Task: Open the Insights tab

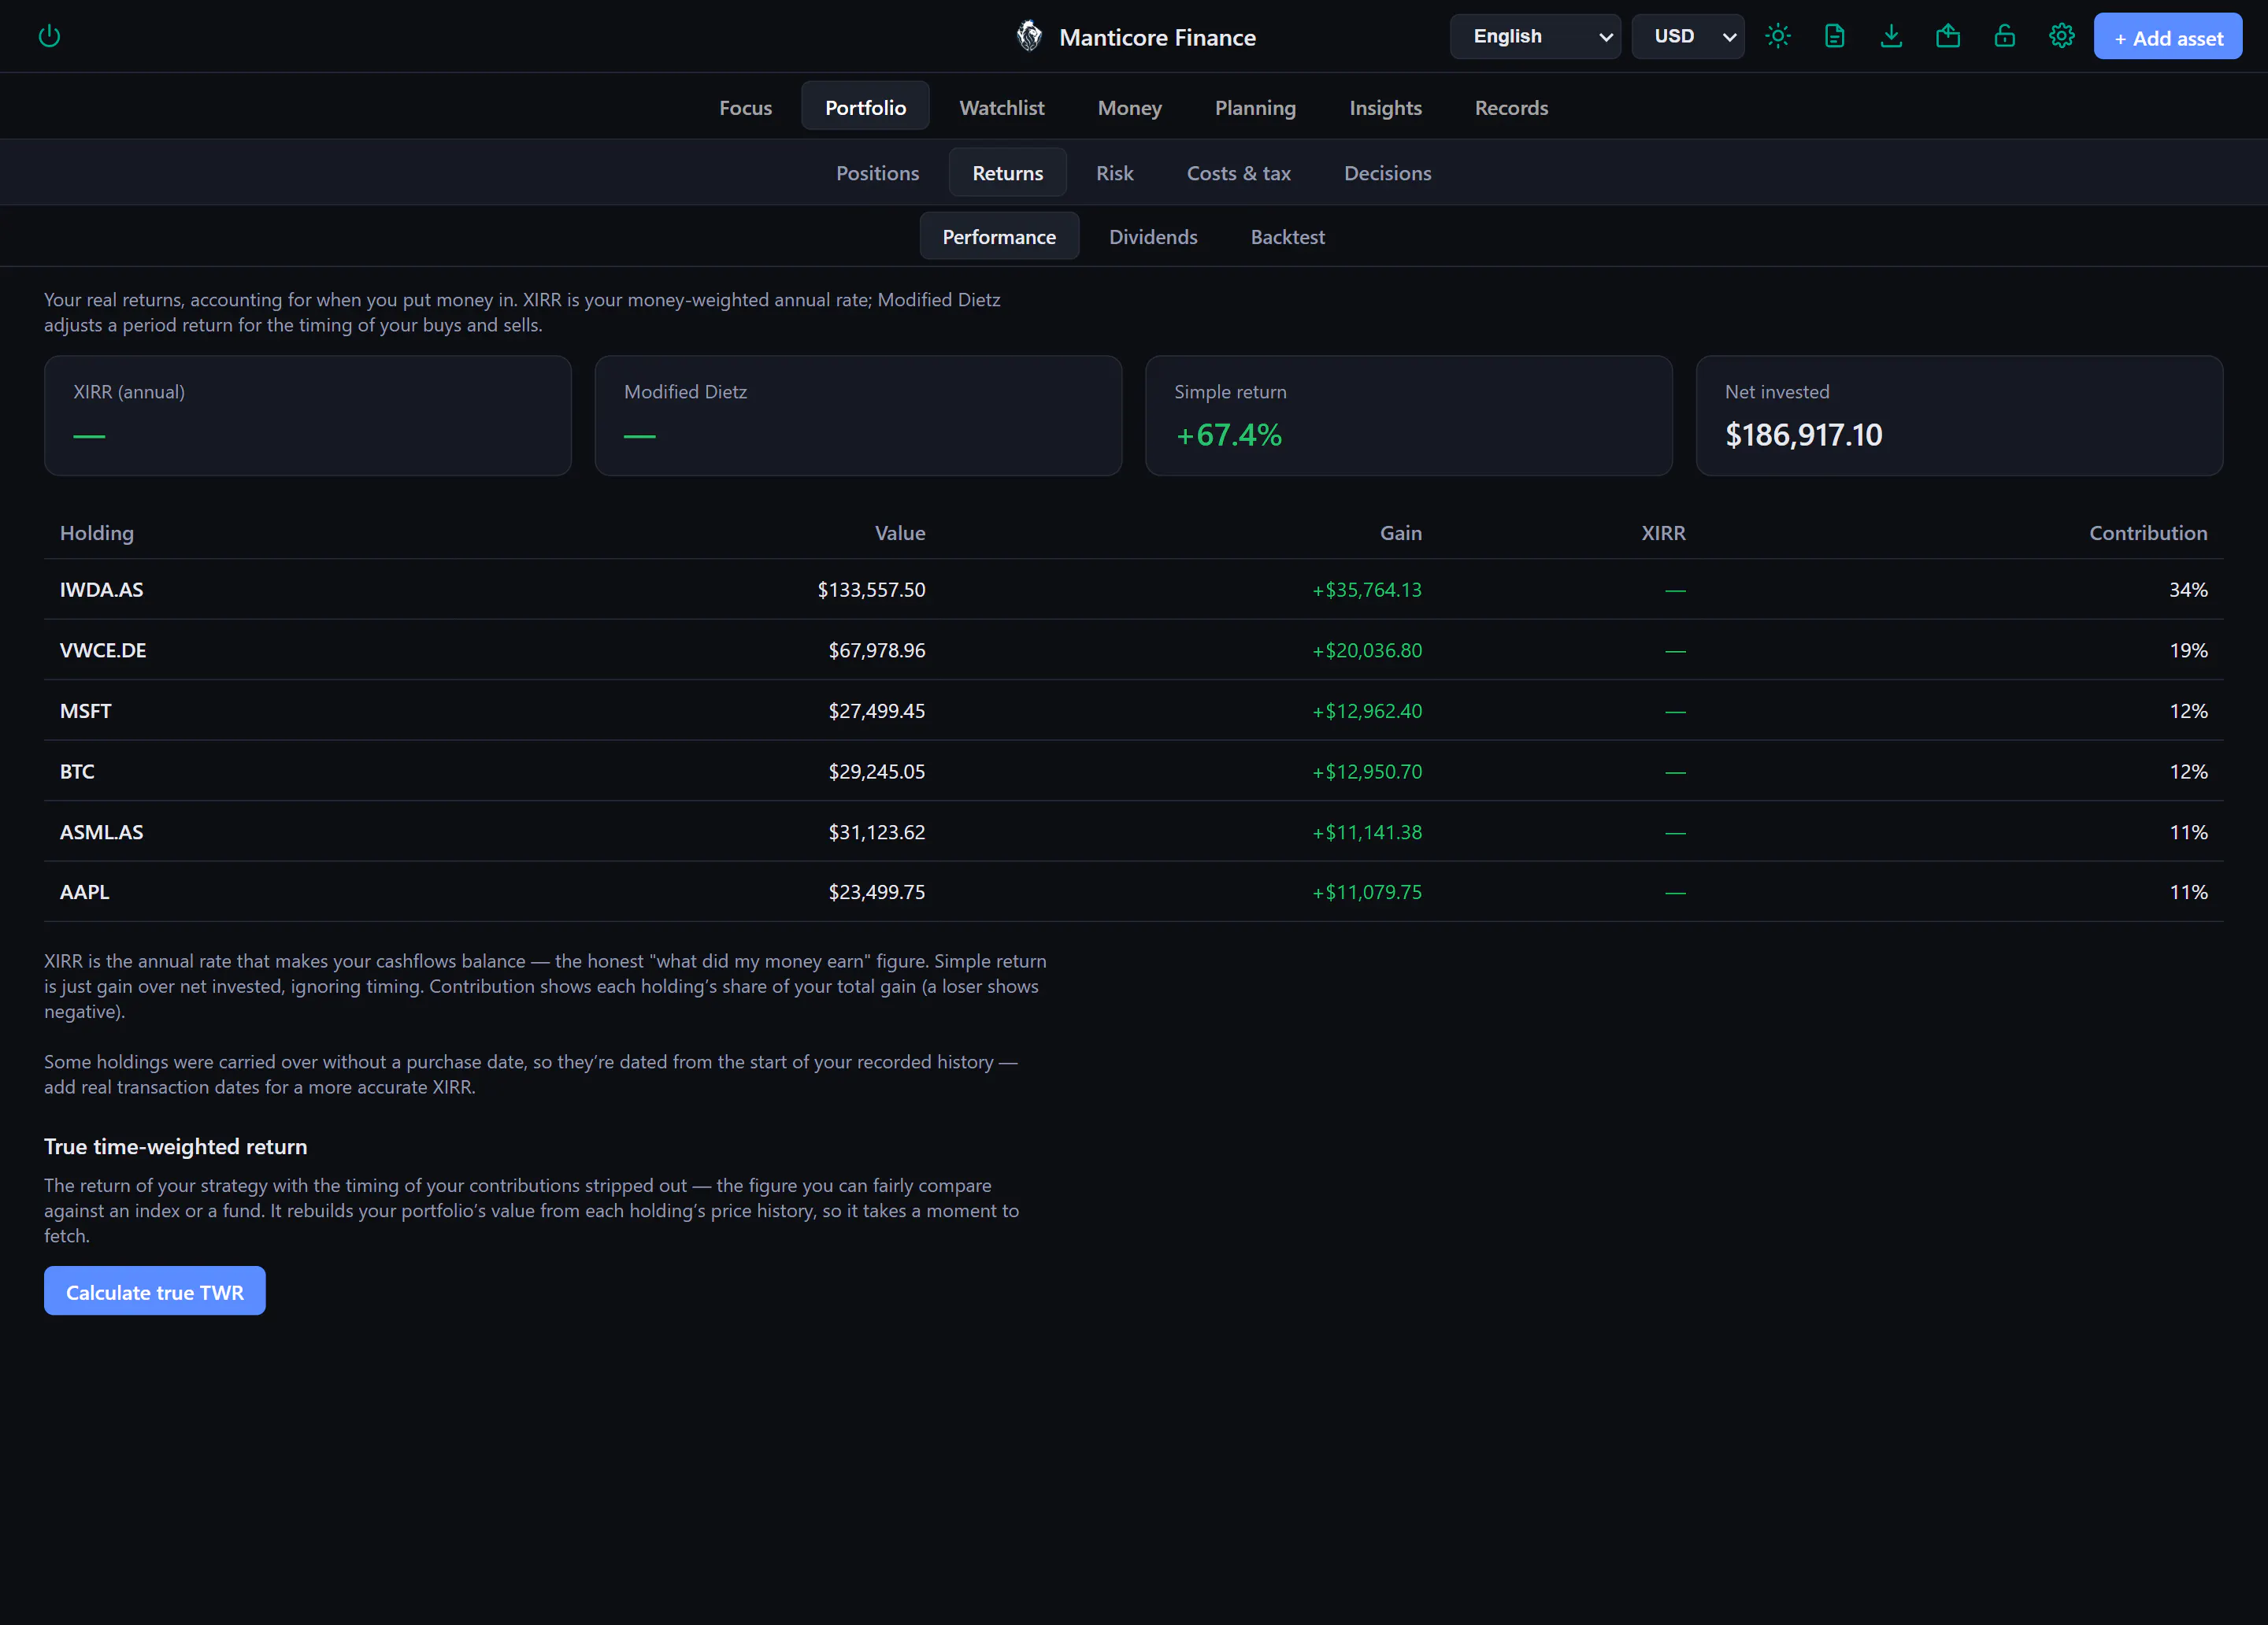Action: [1385, 107]
